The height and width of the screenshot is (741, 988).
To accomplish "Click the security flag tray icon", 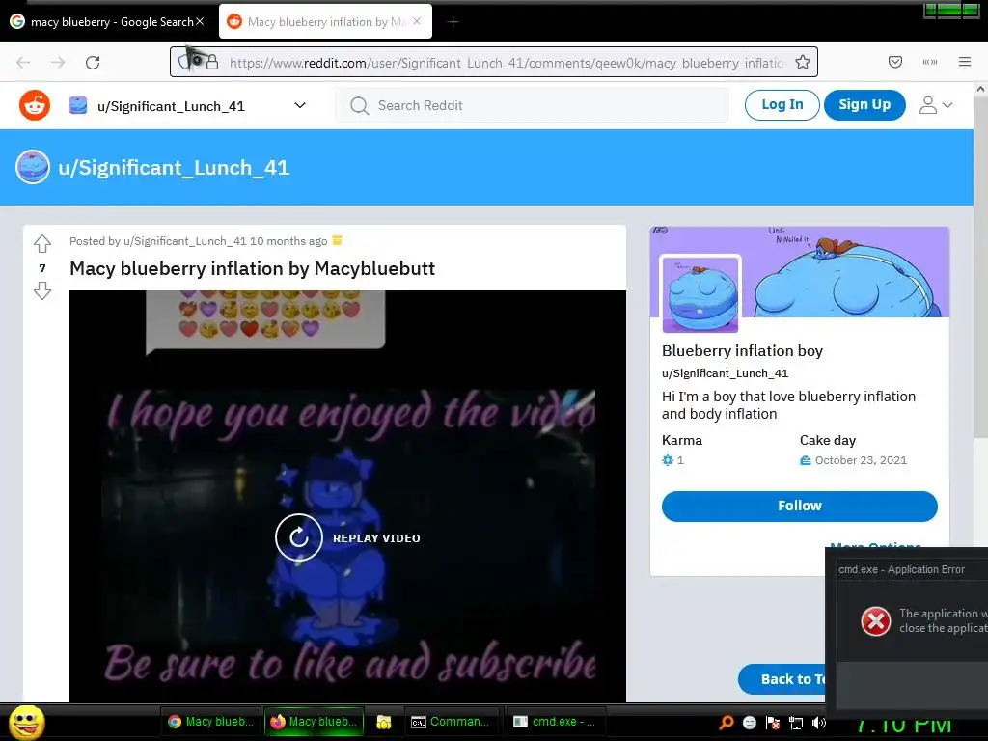I will click(x=773, y=723).
